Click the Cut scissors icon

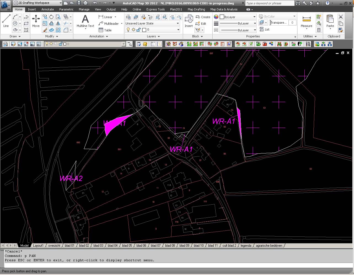[341, 17]
